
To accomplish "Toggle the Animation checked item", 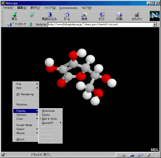I will [x=26, y=101].
